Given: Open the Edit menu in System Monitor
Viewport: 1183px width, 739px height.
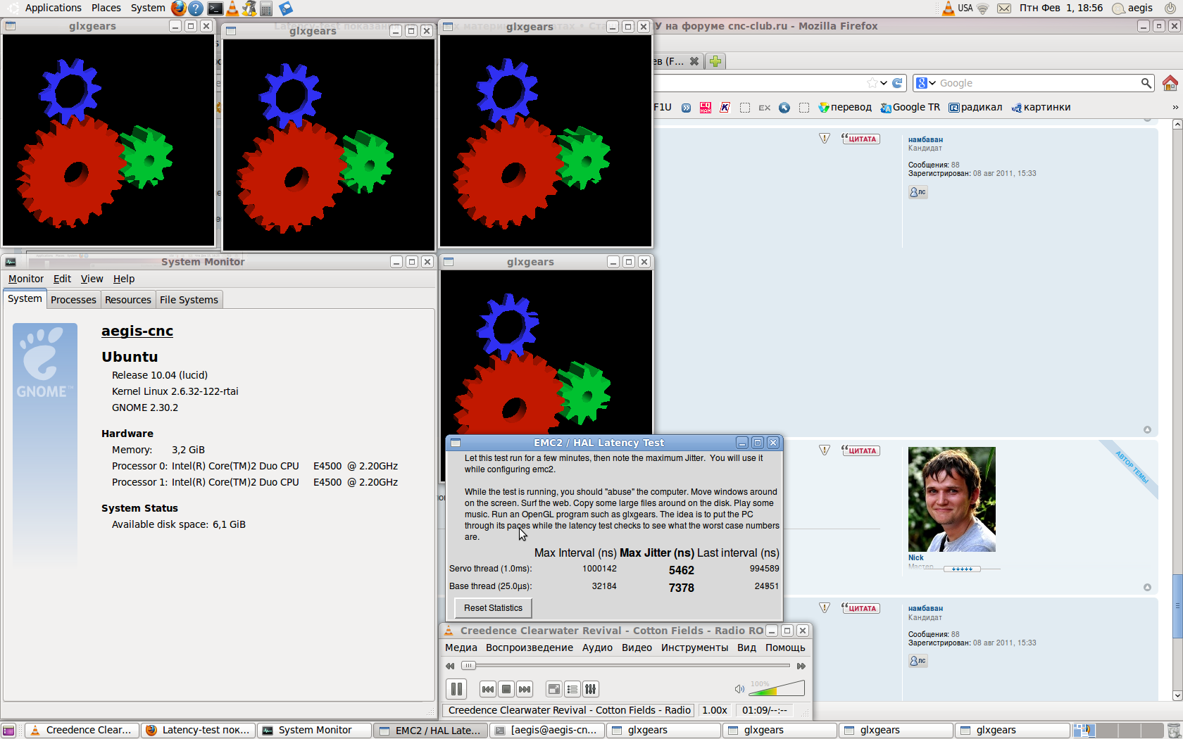Looking at the screenshot, I should point(62,279).
